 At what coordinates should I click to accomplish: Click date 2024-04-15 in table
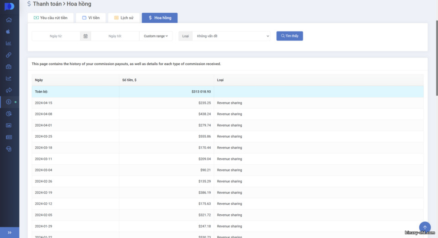click(x=43, y=103)
